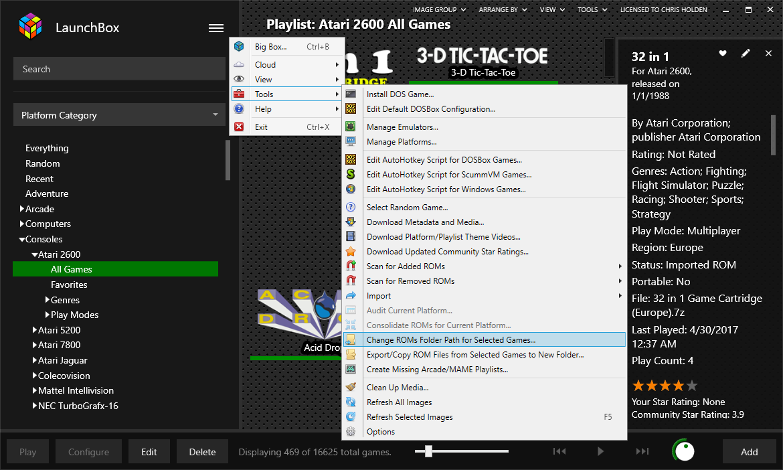This screenshot has height=470, width=783.
Task: Choose Refresh Selected Images entry
Action: tap(485, 416)
